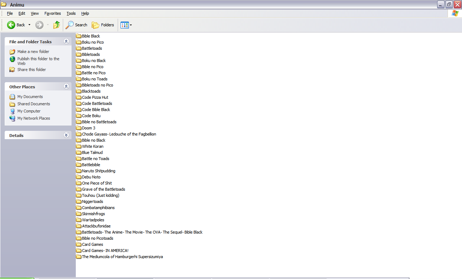
Task: Select the Wartadpoles folder name
Action: click(x=93, y=220)
